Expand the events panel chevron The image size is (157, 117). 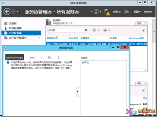click(x=143, y=90)
